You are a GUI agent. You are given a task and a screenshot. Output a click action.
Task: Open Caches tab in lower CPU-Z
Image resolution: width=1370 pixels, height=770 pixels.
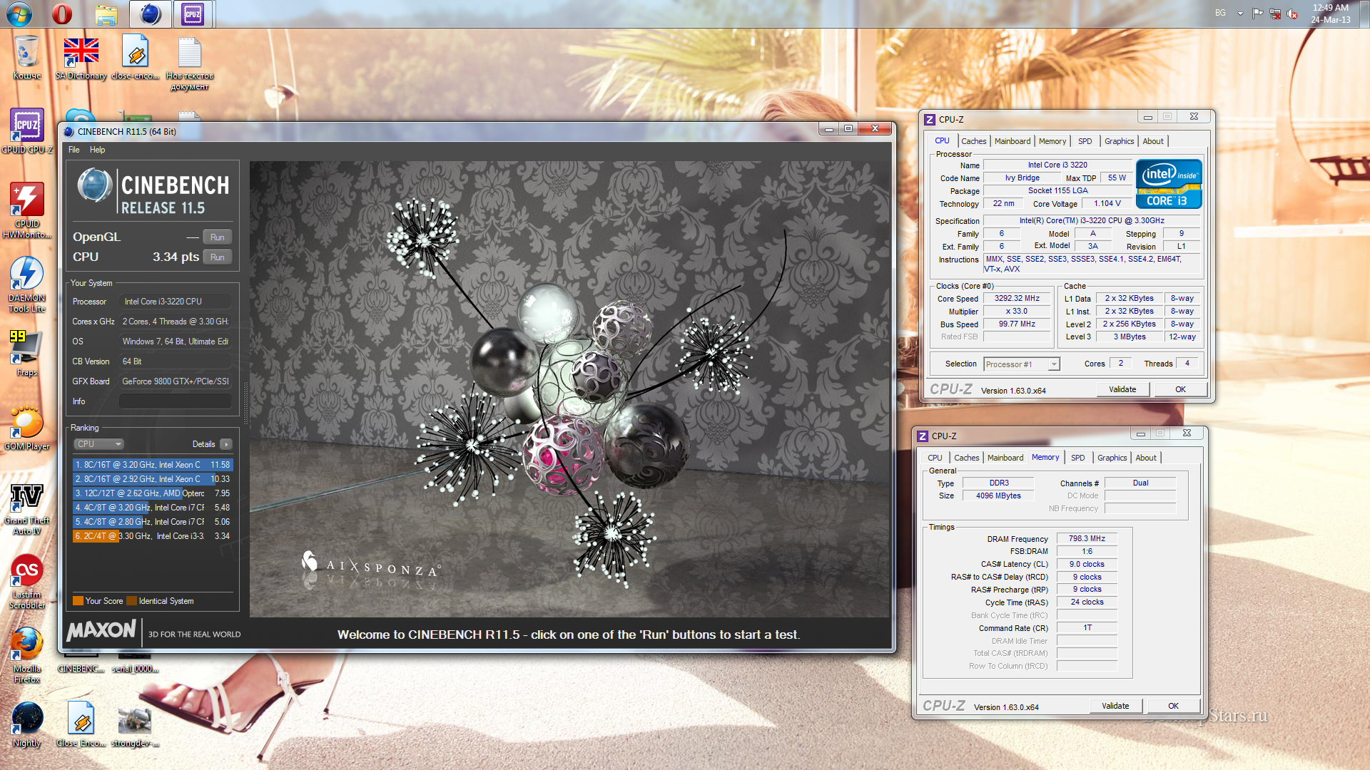[x=966, y=458]
